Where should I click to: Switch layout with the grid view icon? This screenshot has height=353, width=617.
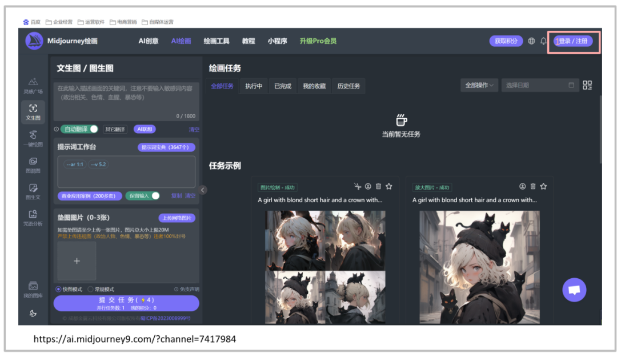(x=587, y=85)
